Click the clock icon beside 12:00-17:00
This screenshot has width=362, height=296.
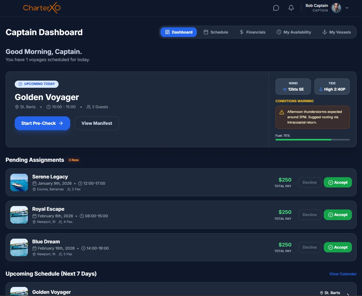80,183
